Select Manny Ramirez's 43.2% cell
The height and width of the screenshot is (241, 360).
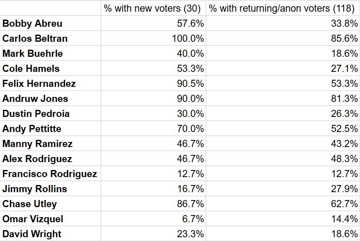coord(345,144)
